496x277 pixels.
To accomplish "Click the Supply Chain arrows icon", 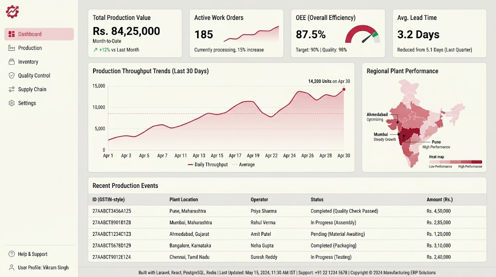I will click(12, 89).
